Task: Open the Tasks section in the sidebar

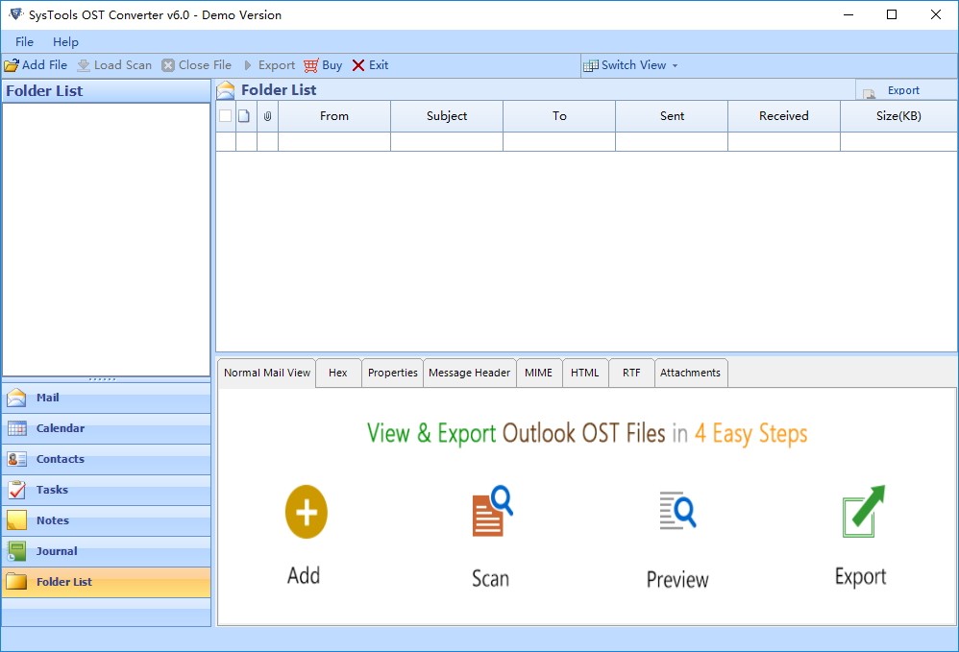Action: click(x=107, y=490)
